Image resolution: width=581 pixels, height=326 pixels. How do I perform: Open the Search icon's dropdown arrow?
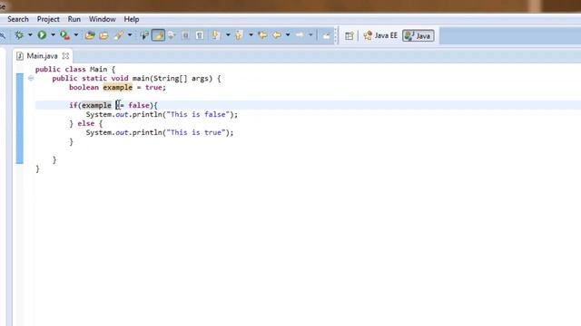130,35
